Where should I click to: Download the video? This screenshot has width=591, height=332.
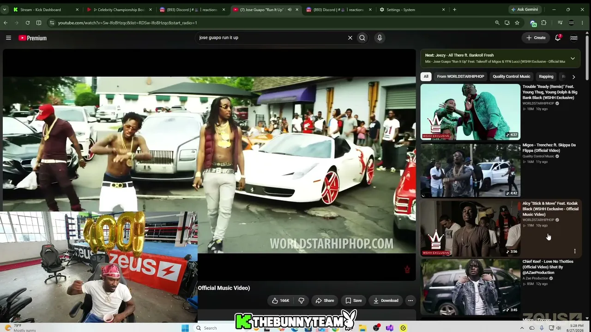[x=386, y=301]
